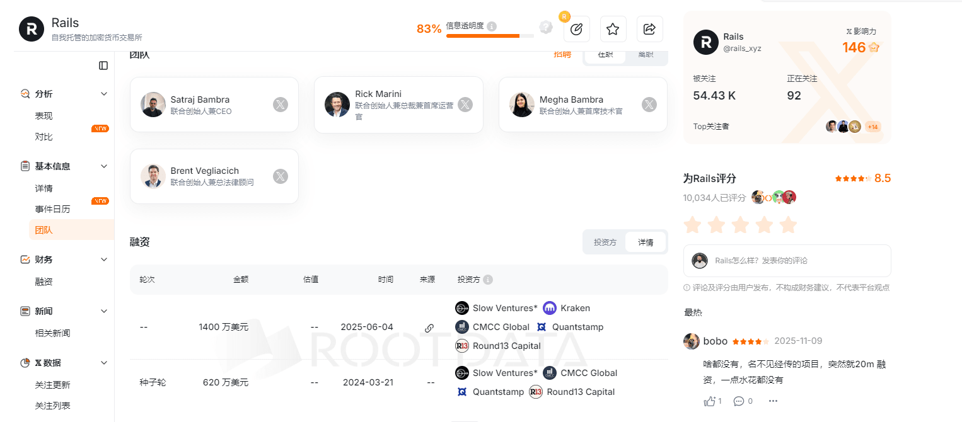
Task: Click the +14 top followers badge
Action: tap(873, 127)
